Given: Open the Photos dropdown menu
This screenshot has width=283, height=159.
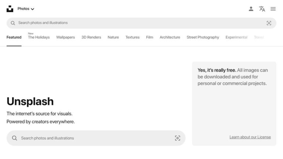Looking at the screenshot, I should click(26, 9).
